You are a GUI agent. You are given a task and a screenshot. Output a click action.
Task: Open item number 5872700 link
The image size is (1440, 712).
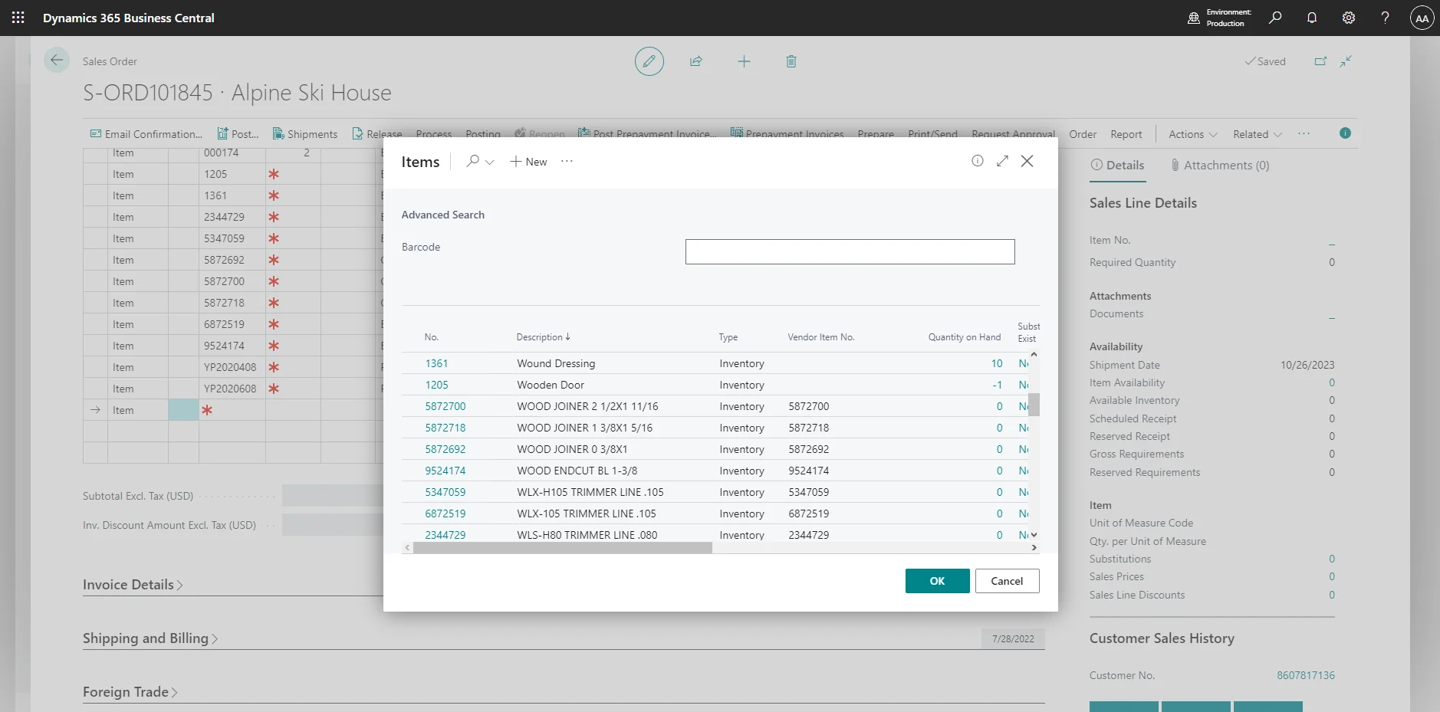tap(445, 406)
